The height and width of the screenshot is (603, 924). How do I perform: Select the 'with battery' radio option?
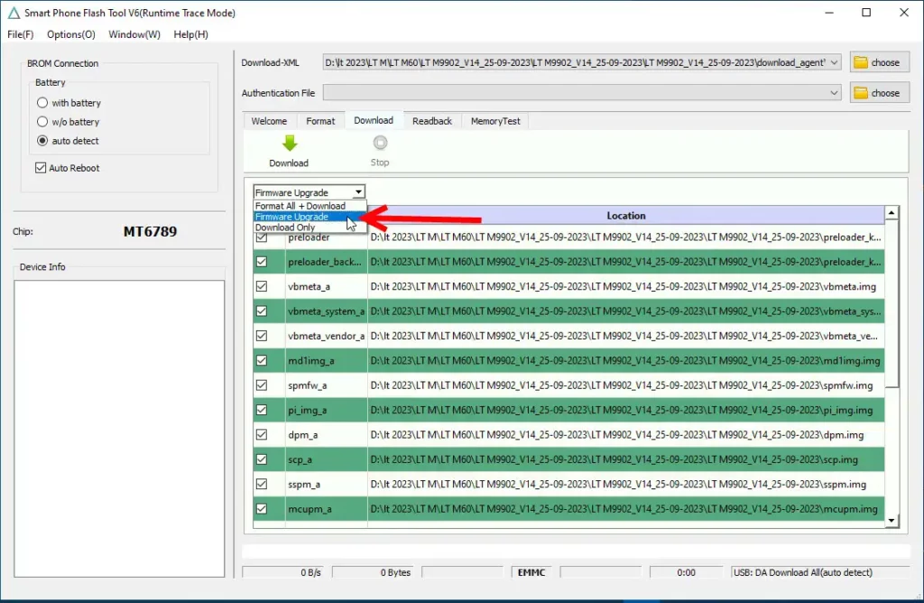42,103
